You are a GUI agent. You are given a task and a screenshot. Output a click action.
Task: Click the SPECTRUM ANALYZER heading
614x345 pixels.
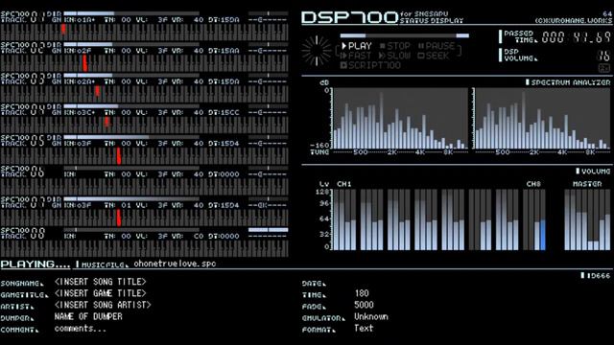click(571, 82)
